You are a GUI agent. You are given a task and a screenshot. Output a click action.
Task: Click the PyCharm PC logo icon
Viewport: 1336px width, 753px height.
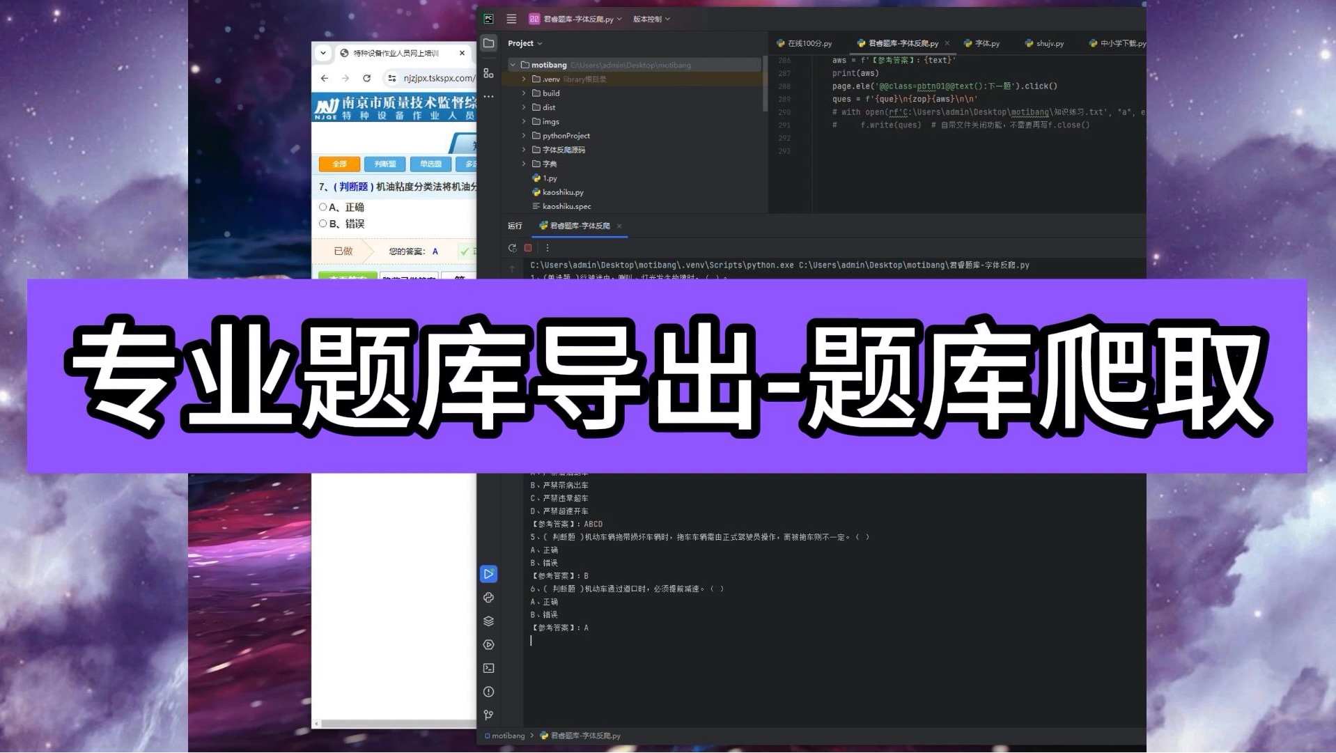point(489,19)
